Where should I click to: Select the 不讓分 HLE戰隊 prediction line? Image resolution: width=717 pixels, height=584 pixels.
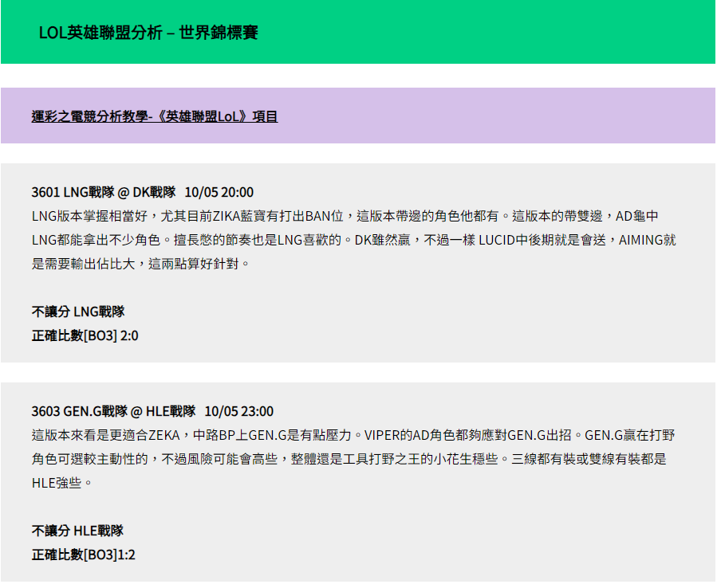tap(78, 531)
